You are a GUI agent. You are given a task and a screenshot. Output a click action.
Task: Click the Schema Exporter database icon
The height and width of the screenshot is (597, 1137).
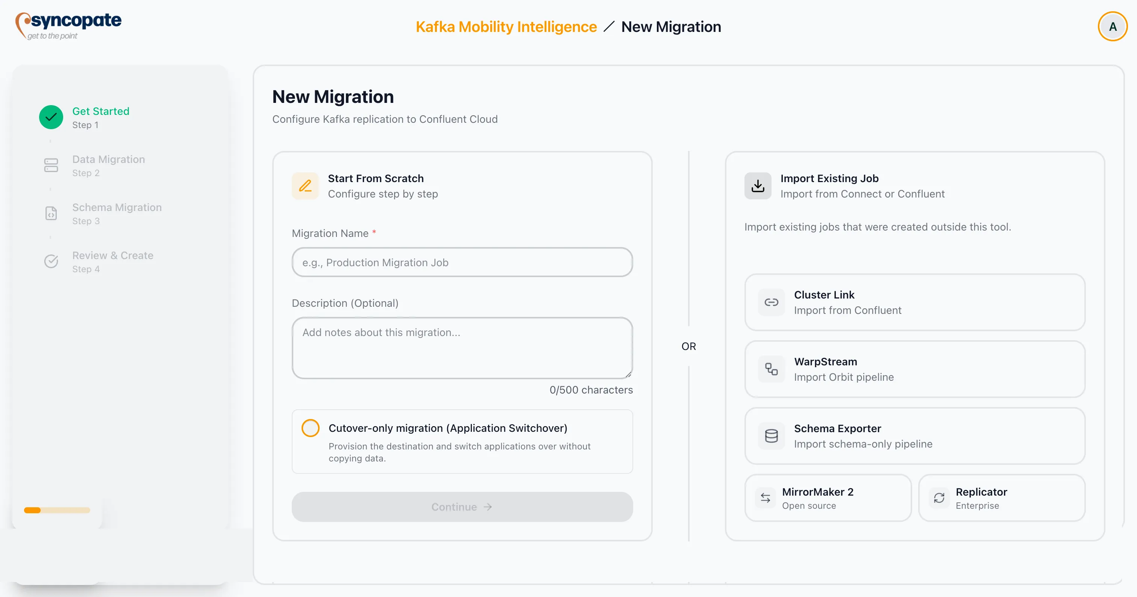pyautogui.click(x=771, y=436)
